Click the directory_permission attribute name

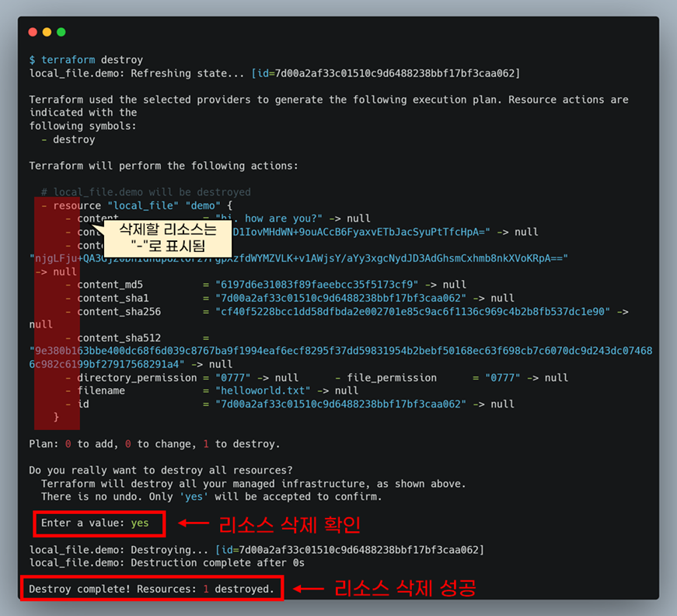[x=137, y=377]
